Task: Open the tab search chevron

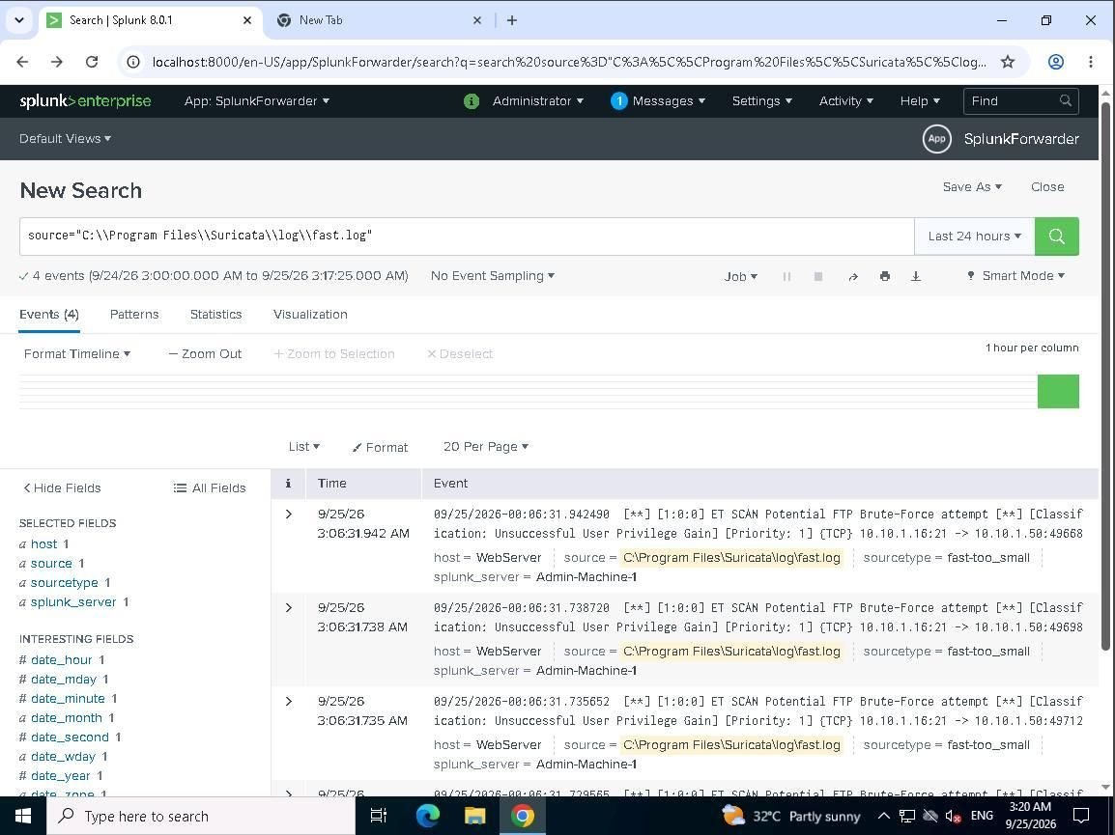Action: 19,20
